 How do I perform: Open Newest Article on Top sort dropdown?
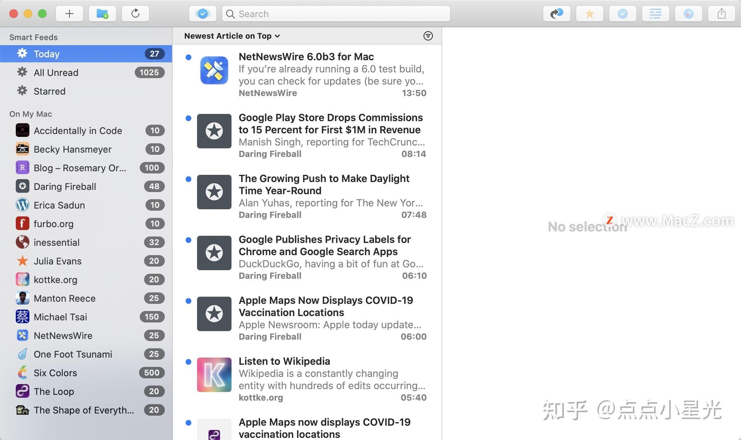click(x=232, y=36)
